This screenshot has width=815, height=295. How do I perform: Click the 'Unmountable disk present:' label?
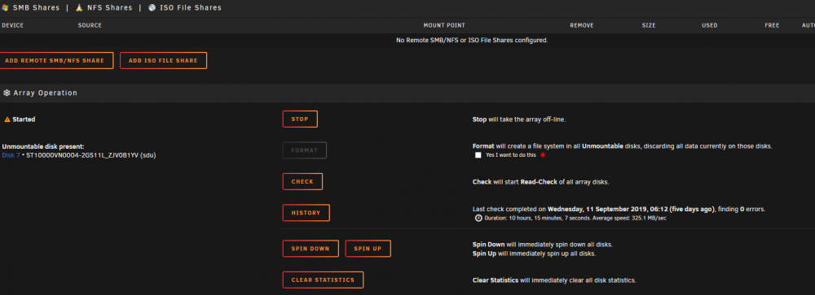click(43, 147)
